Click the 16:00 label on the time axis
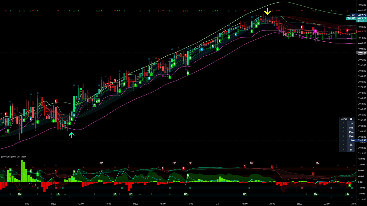This screenshot has height=206, width=367. 190,204
